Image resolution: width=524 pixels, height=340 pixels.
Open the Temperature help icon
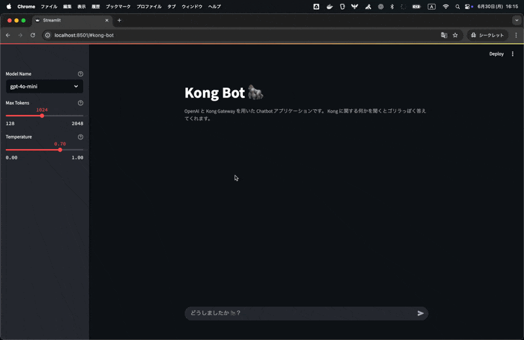tap(81, 137)
